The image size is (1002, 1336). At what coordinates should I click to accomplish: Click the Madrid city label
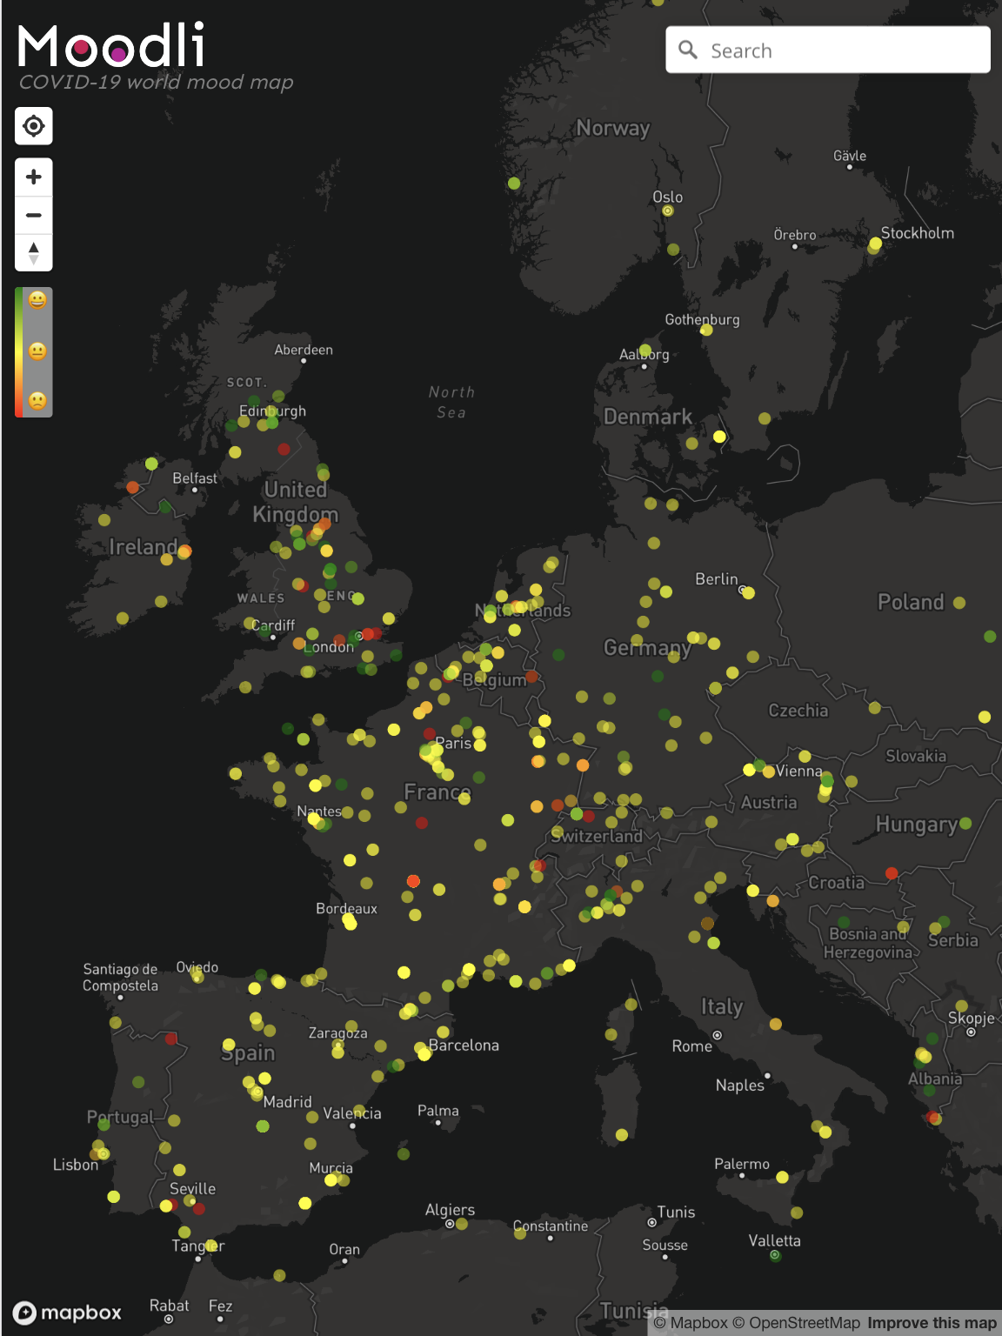tap(287, 1102)
